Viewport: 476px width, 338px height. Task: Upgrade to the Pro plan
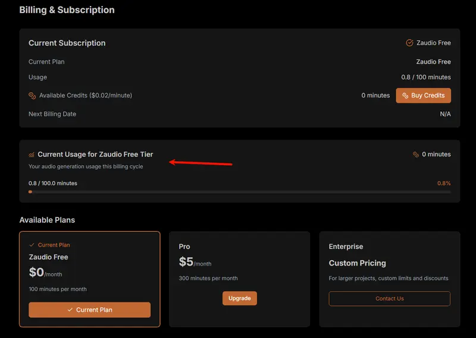point(239,298)
